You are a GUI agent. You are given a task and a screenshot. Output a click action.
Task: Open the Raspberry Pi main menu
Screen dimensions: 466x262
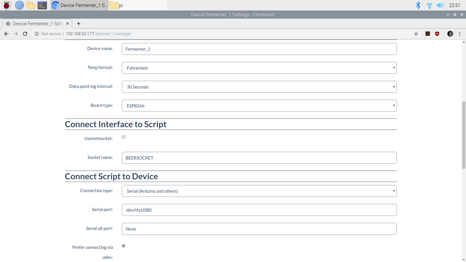coord(6,5)
